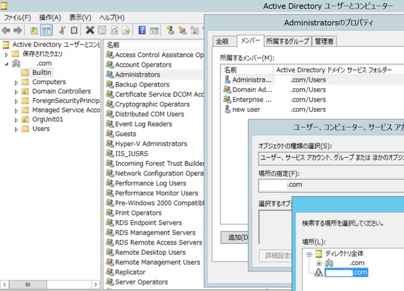Click the Forward arrow in toolbar

pyautogui.click(x=18, y=30)
